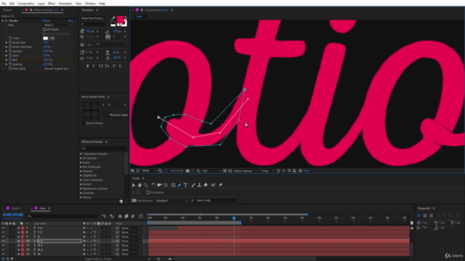The width and height of the screenshot is (465, 261).
Task: Select the Rotation tool
Action: click(153, 186)
